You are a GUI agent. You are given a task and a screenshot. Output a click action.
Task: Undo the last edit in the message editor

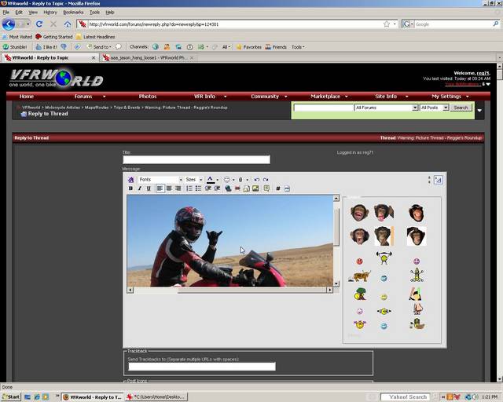pos(256,180)
